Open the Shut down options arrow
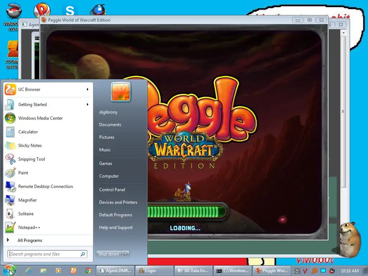Screen dimensions: 368x276 click(125, 254)
